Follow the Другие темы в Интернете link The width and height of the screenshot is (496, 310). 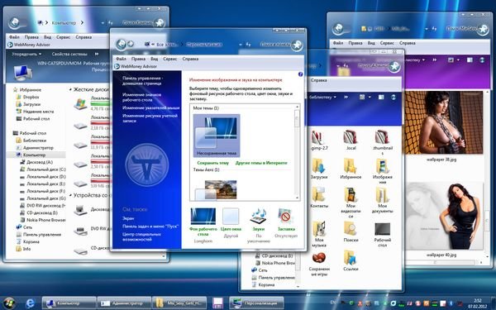(x=261, y=163)
